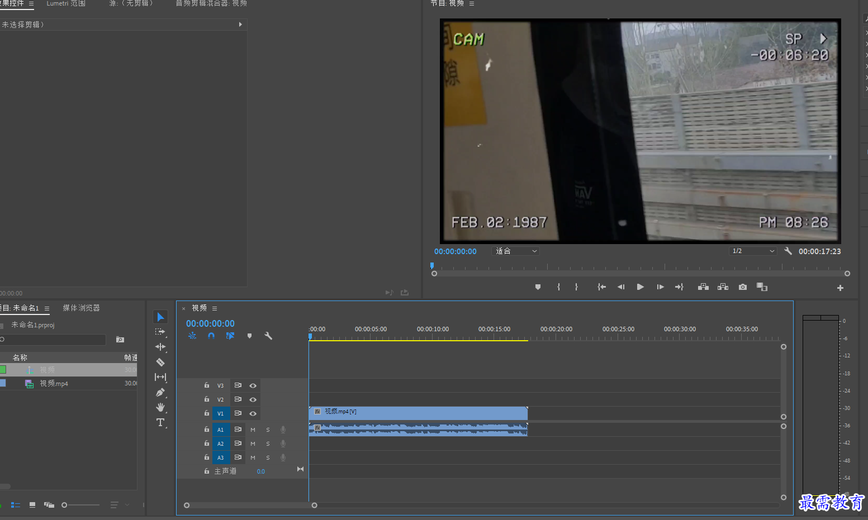Open playback resolution 1/2 dropdown
This screenshot has width=868, height=520.
coord(753,251)
